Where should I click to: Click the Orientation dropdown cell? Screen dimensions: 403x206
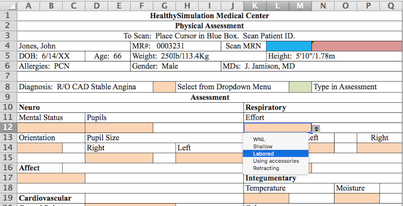40,148
